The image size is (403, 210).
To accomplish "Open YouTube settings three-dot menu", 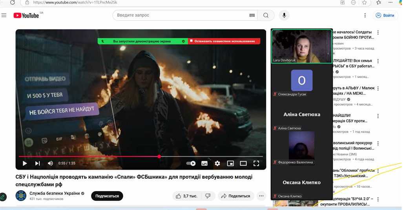I will click(x=365, y=15).
